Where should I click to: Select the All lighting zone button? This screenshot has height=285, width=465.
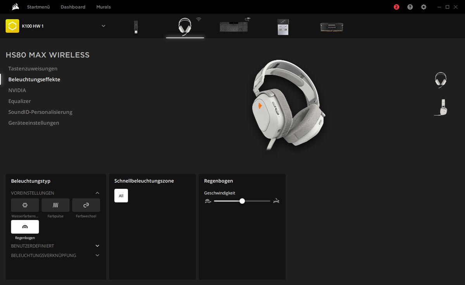point(121,196)
